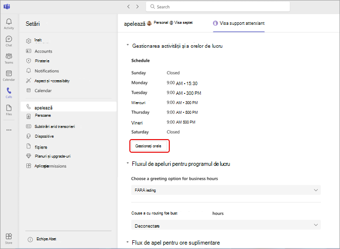340x249 pixels.
Task: Open Calendar in the app rail
Action: (9, 76)
